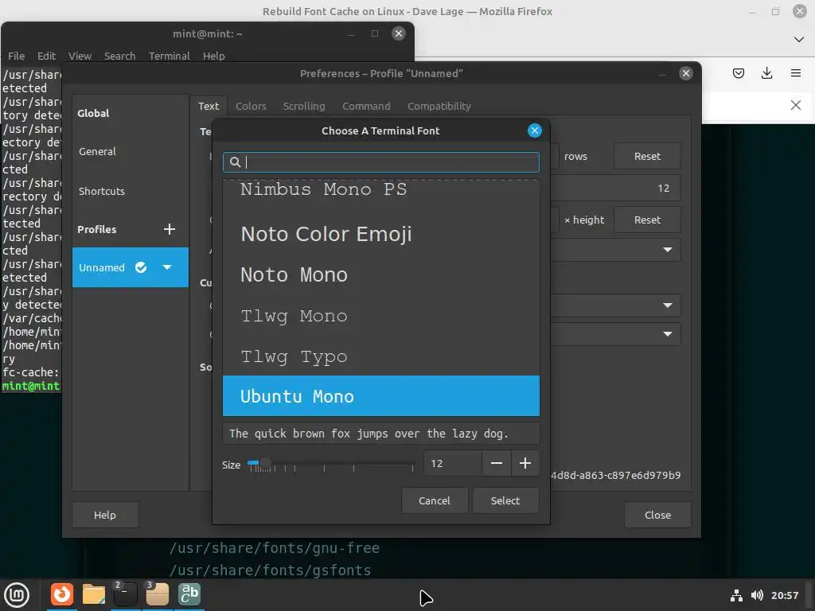Open Firefox downloads icon
The height and width of the screenshot is (611, 815).
pyautogui.click(x=766, y=73)
